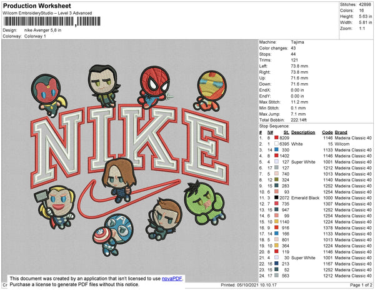
Task: Click the red color swatch in stop row 1
Action: 276,137
